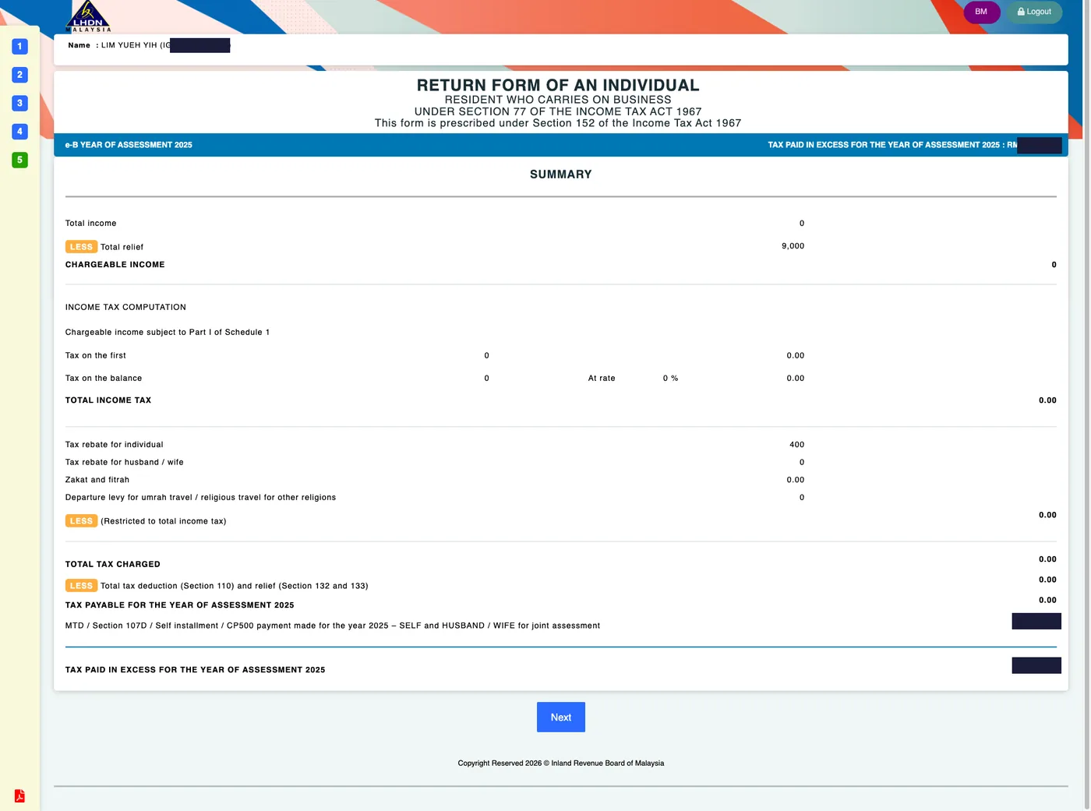Click the Total relief value 9,000
Image resolution: width=1091 pixels, height=811 pixels.
pyautogui.click(x=793, y=246)
